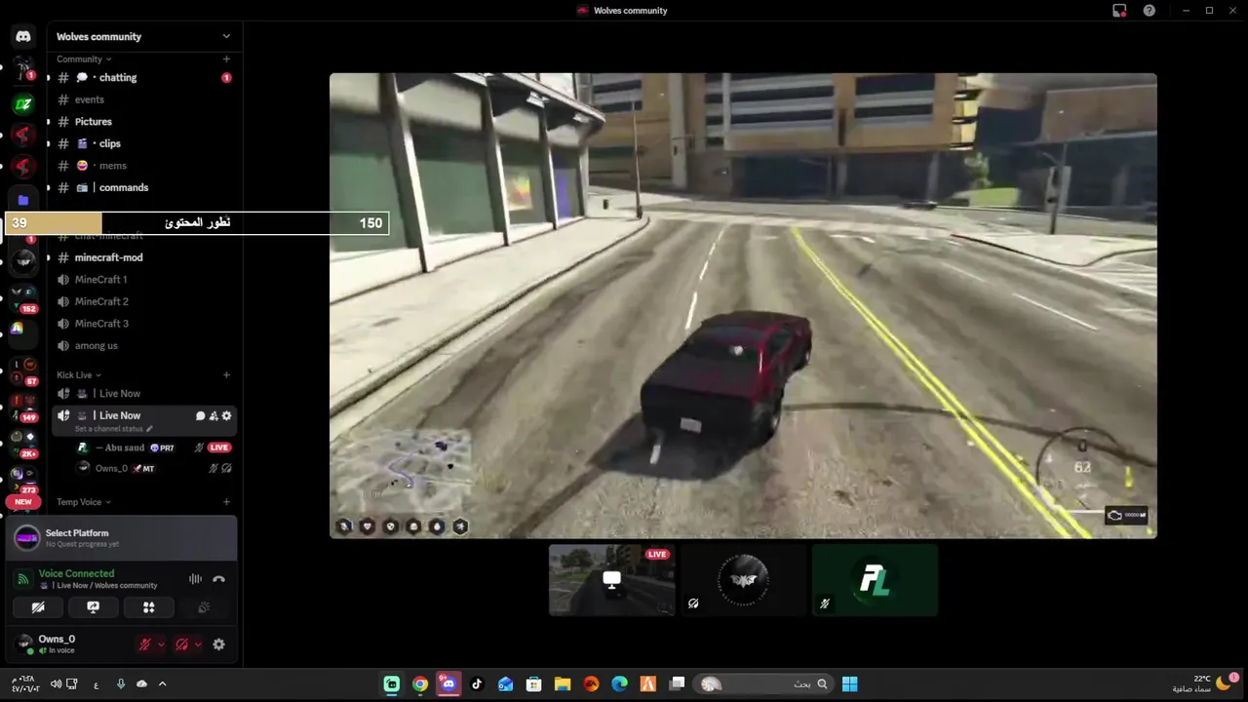Image resolution: width=1248 pixels, height=702 pixels.
Task: Open TikTok from the taskbar
Action: (477, 683)
